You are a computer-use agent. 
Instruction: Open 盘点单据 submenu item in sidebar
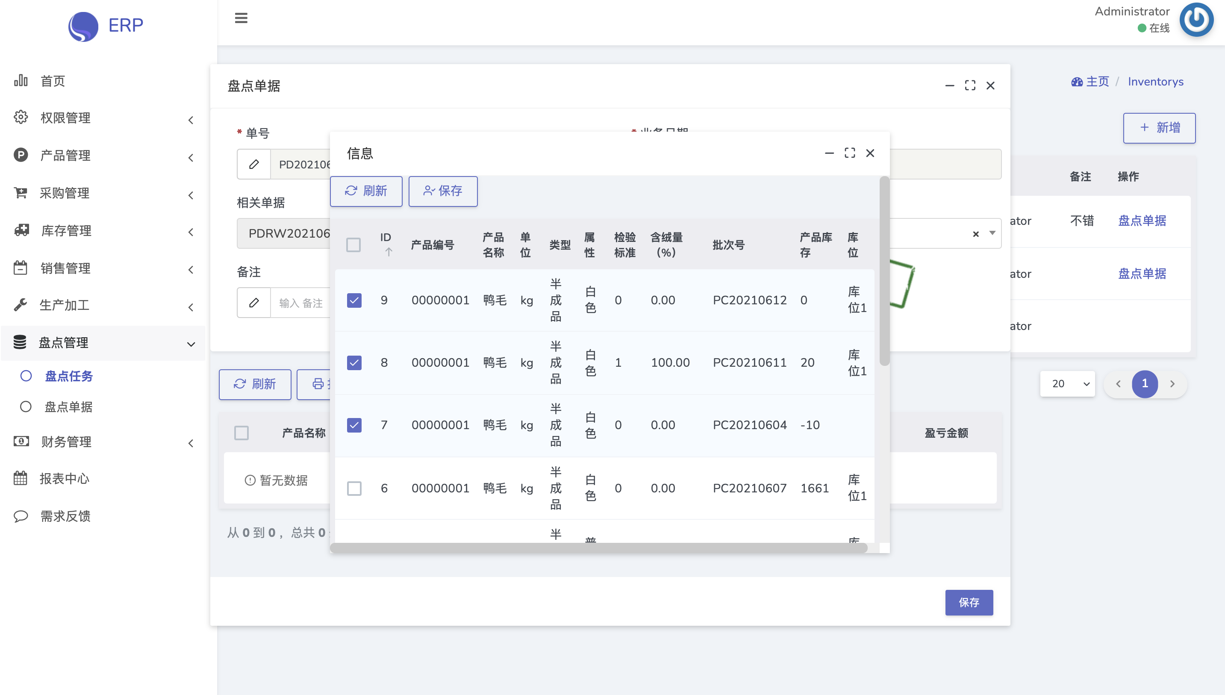[68, 406]
